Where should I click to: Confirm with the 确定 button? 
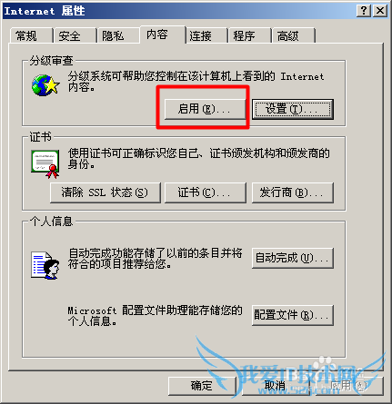coord(202,386)
